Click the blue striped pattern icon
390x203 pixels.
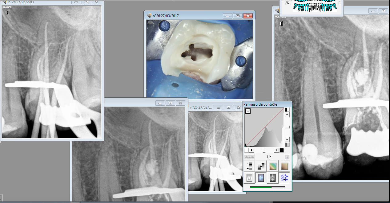coord(284,178)
